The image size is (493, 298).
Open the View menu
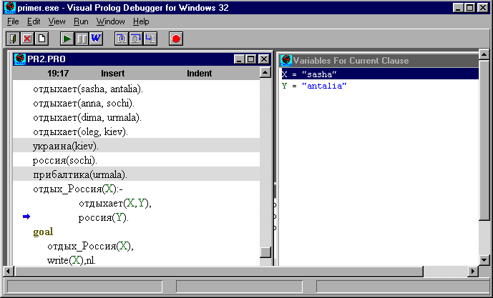(57, 21)
